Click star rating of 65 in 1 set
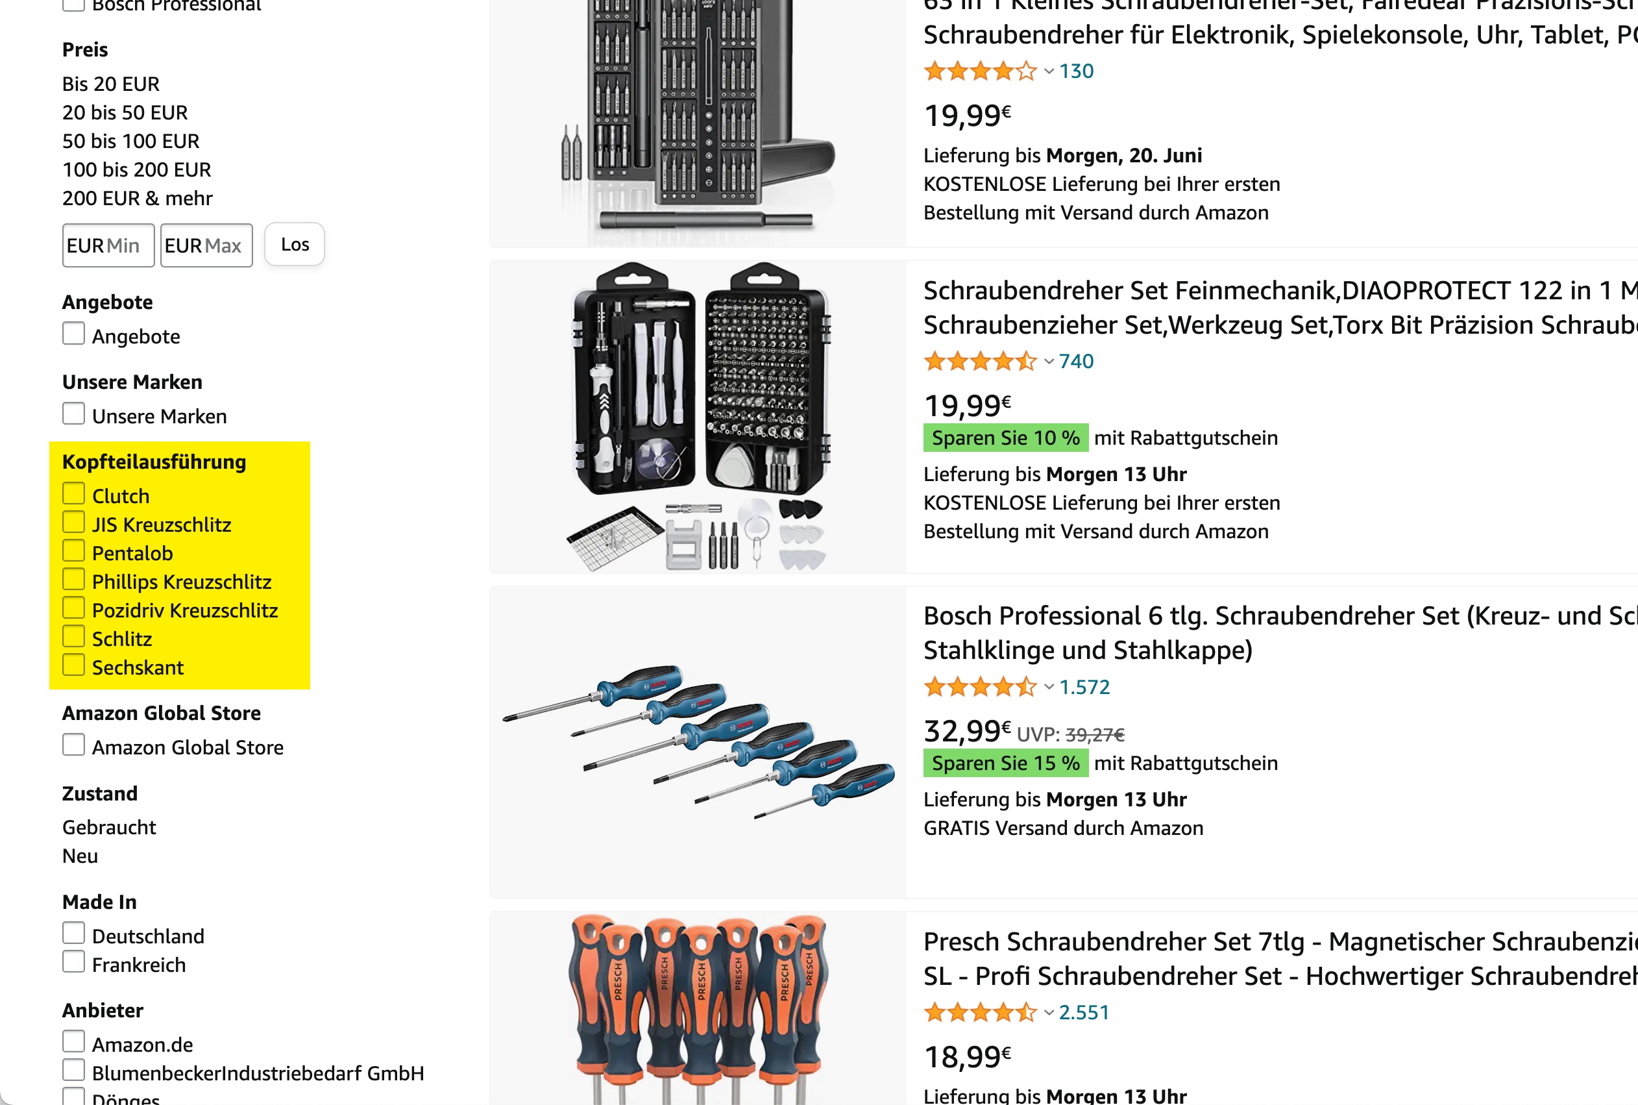The width and height of the screenshot is (1638, 1105). click(x=980, y=71)
